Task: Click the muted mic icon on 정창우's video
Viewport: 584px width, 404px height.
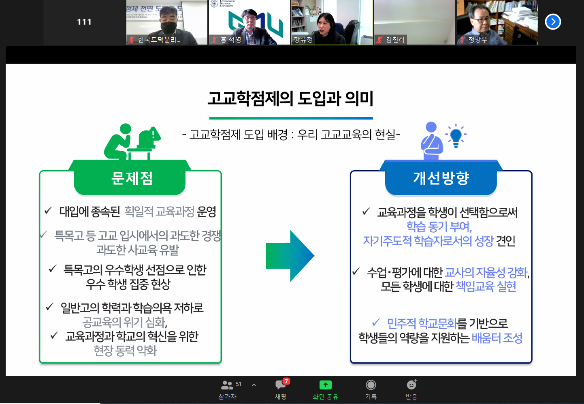Action: click(x=462, y=40)
